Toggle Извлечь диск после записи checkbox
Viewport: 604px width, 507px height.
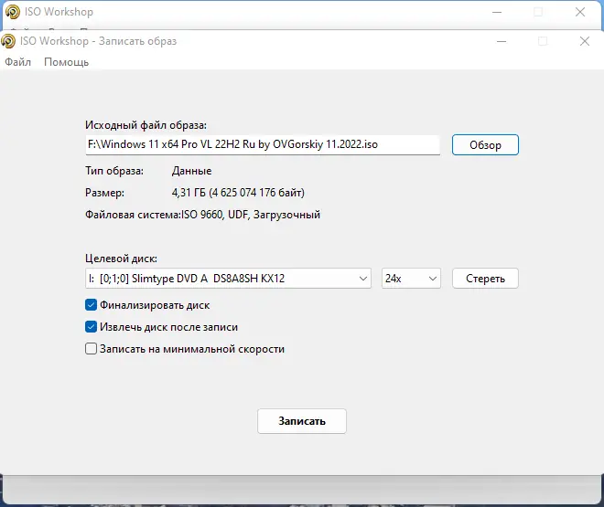click(x=91, y=327)
